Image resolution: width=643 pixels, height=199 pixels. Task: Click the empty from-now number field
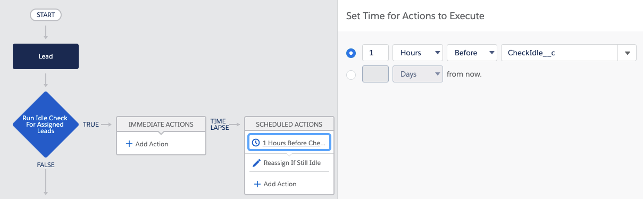click(x=375, y=74)
